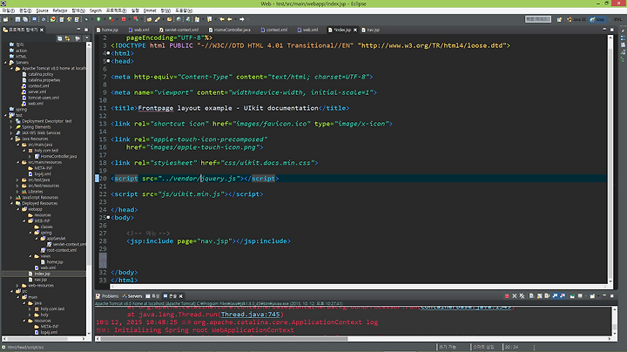Maximize the editor area
627x352 pixels.
point(612,30)
